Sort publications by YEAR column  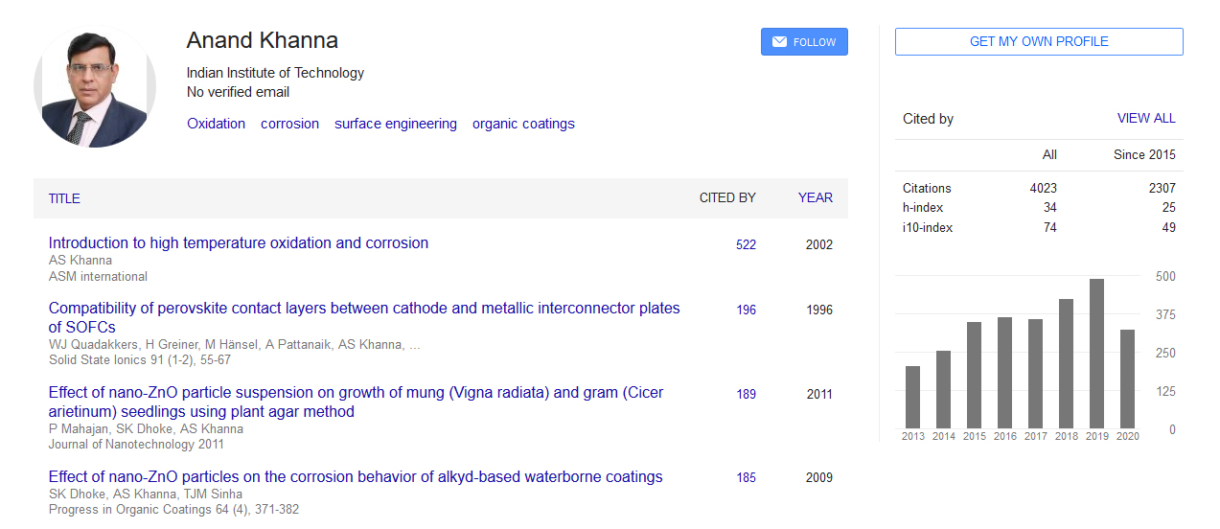click(x=816, y=198)
